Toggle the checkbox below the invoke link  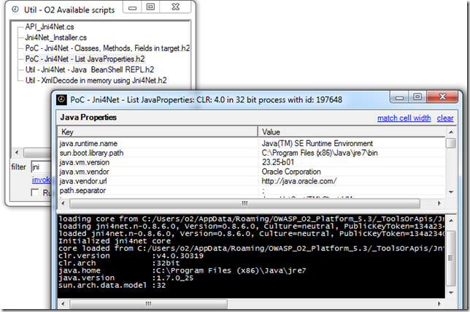(35, 192)
